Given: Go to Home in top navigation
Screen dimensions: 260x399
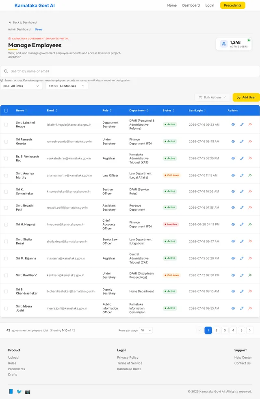Looking at the screenshot, I should click(x=172, y=5).
